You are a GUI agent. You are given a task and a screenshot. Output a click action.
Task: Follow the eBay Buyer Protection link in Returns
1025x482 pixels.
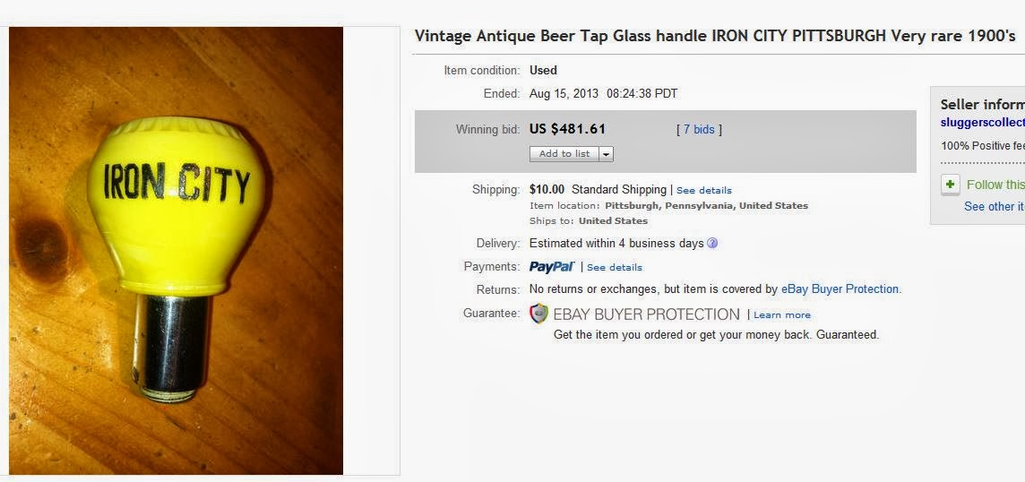pos(840,289)
